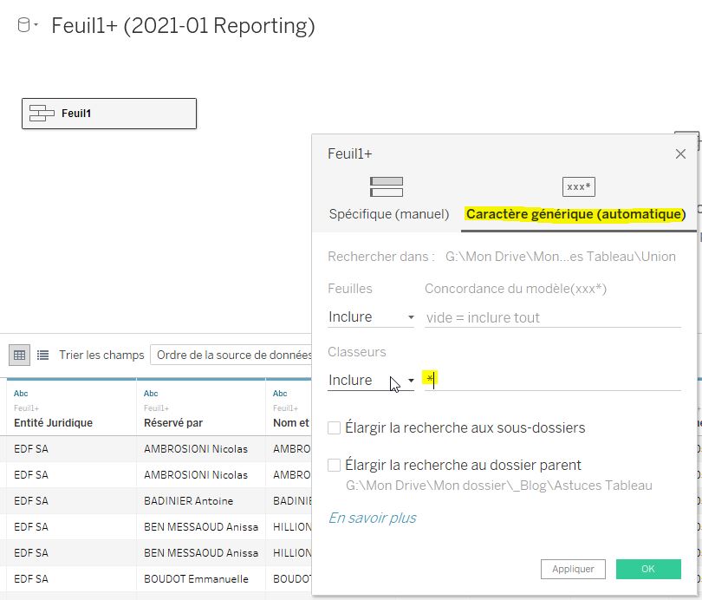Switch to metadata list view icon

(x=43, y=355)
